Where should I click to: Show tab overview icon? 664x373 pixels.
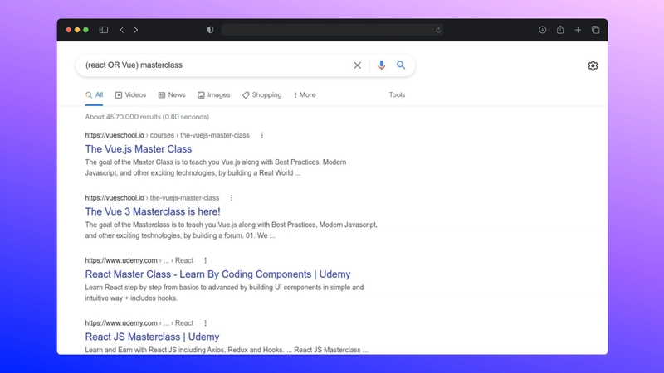[595, 30]
